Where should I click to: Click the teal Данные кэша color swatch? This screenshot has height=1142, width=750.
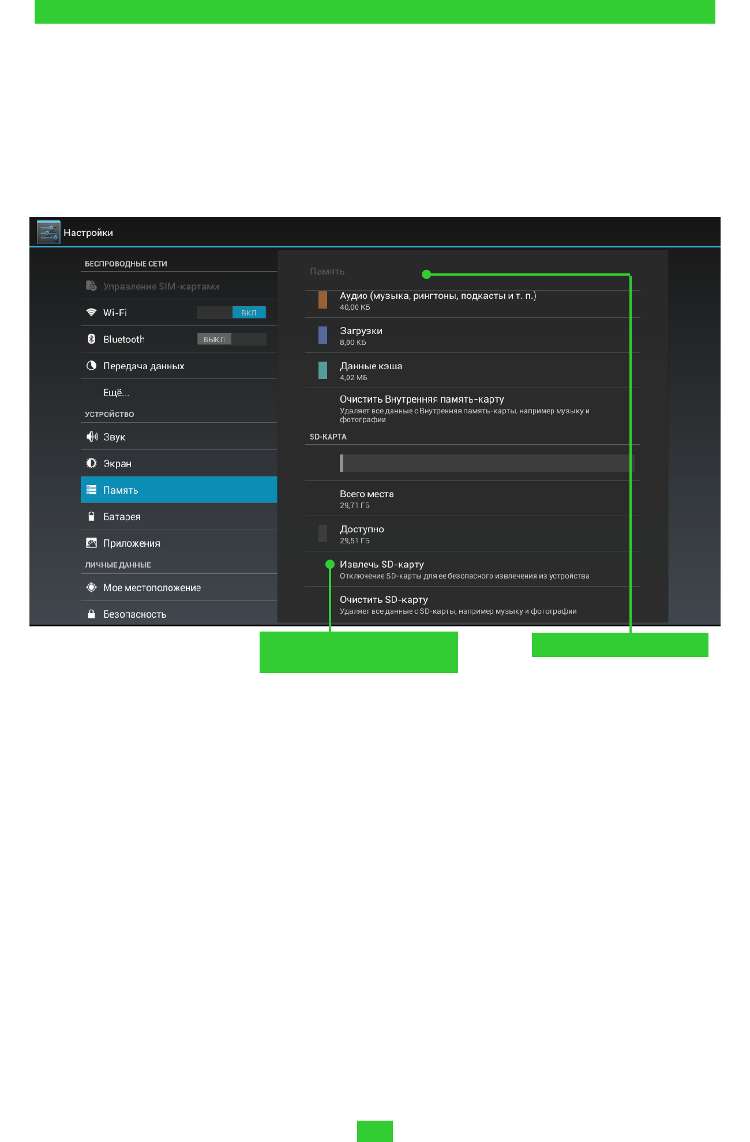(322, 370)
